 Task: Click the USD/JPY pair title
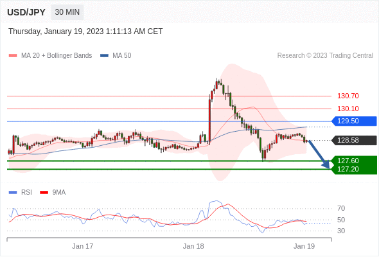26,12
